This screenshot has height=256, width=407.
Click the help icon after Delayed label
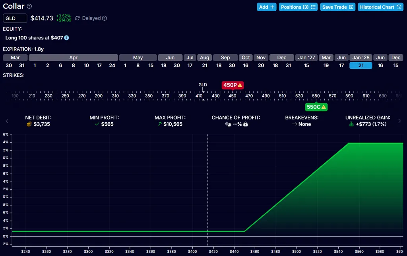click(x=105, y=18)
